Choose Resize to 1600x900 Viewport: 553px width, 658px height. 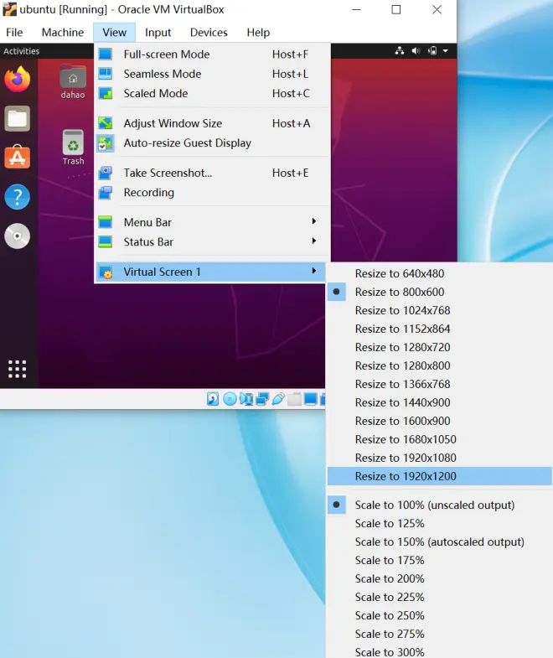pyautogui.click(x=439, y=422)
